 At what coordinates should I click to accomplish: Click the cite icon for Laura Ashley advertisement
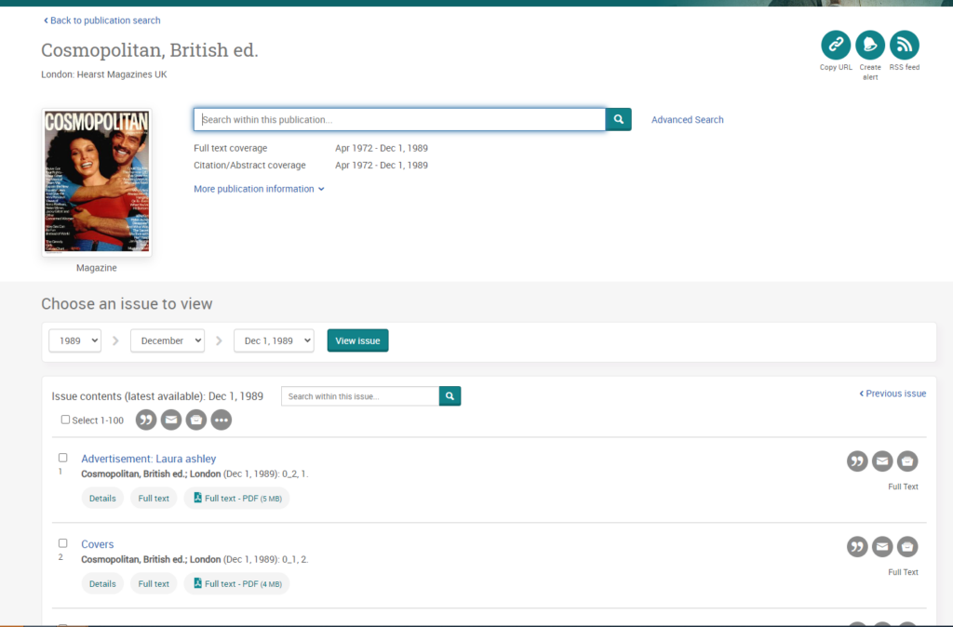pyautogui.click(x=857, y=460)
